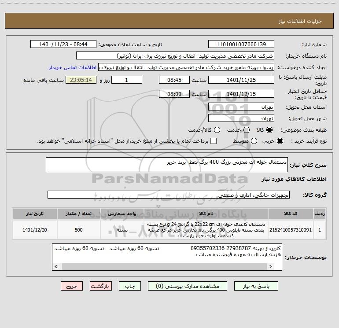
Task: Click the horizontal scrollbar track in buyer notes
Action: [165, 266]
